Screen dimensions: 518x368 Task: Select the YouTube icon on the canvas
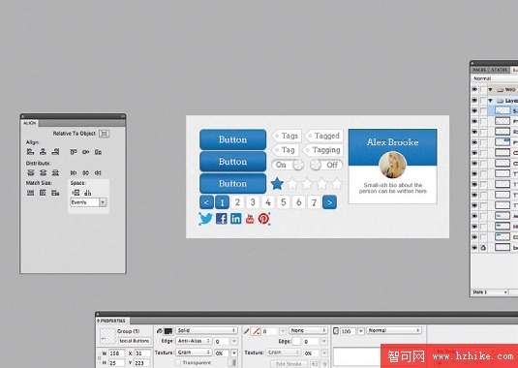pyautogui.click(x=250, y=219)
